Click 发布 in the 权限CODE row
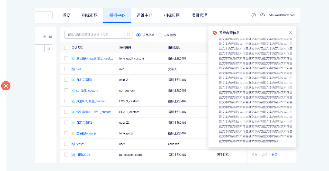 [x=254, y=155]
